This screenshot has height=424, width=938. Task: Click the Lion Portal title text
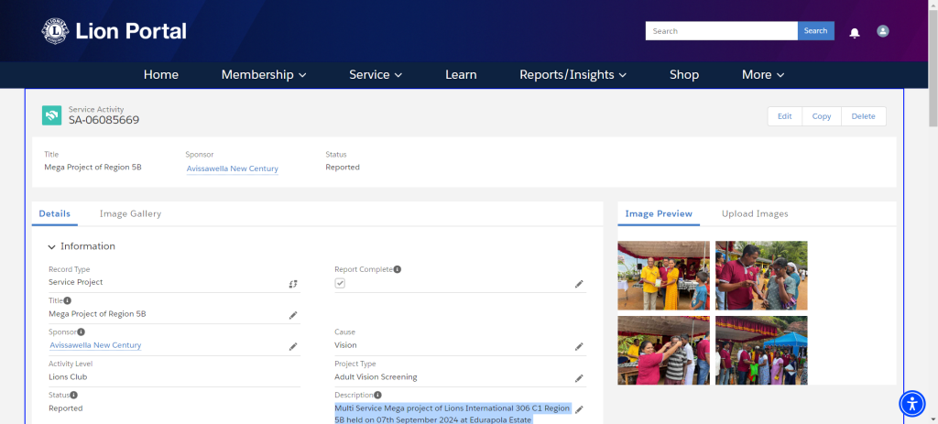[131, 31]
